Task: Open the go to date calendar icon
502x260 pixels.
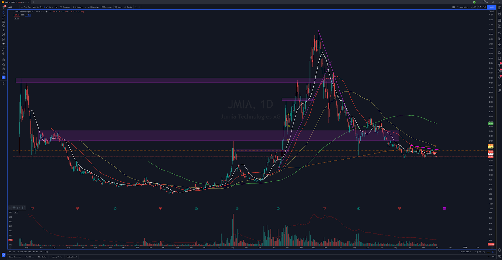Action: point(47,252)
